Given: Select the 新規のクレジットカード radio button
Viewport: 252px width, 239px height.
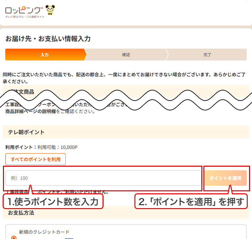Looking at the screenshot, I should 14,237.
